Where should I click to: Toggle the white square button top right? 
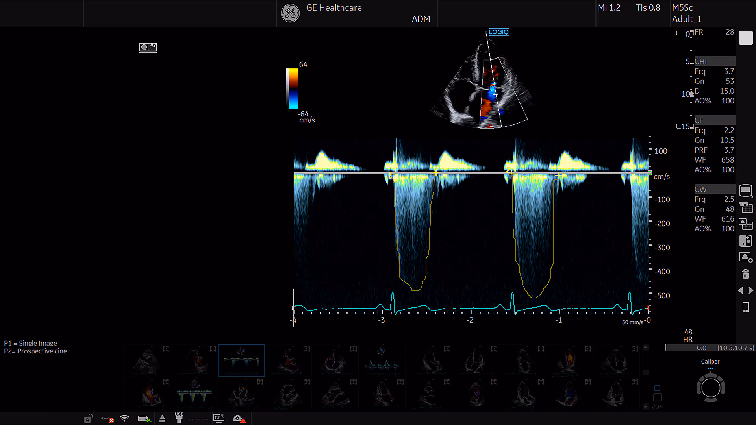click(745, 38)
